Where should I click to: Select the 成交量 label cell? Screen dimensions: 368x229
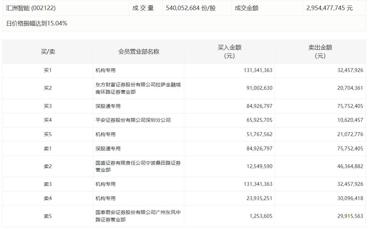pyautogui.click(x=143, y=8)
